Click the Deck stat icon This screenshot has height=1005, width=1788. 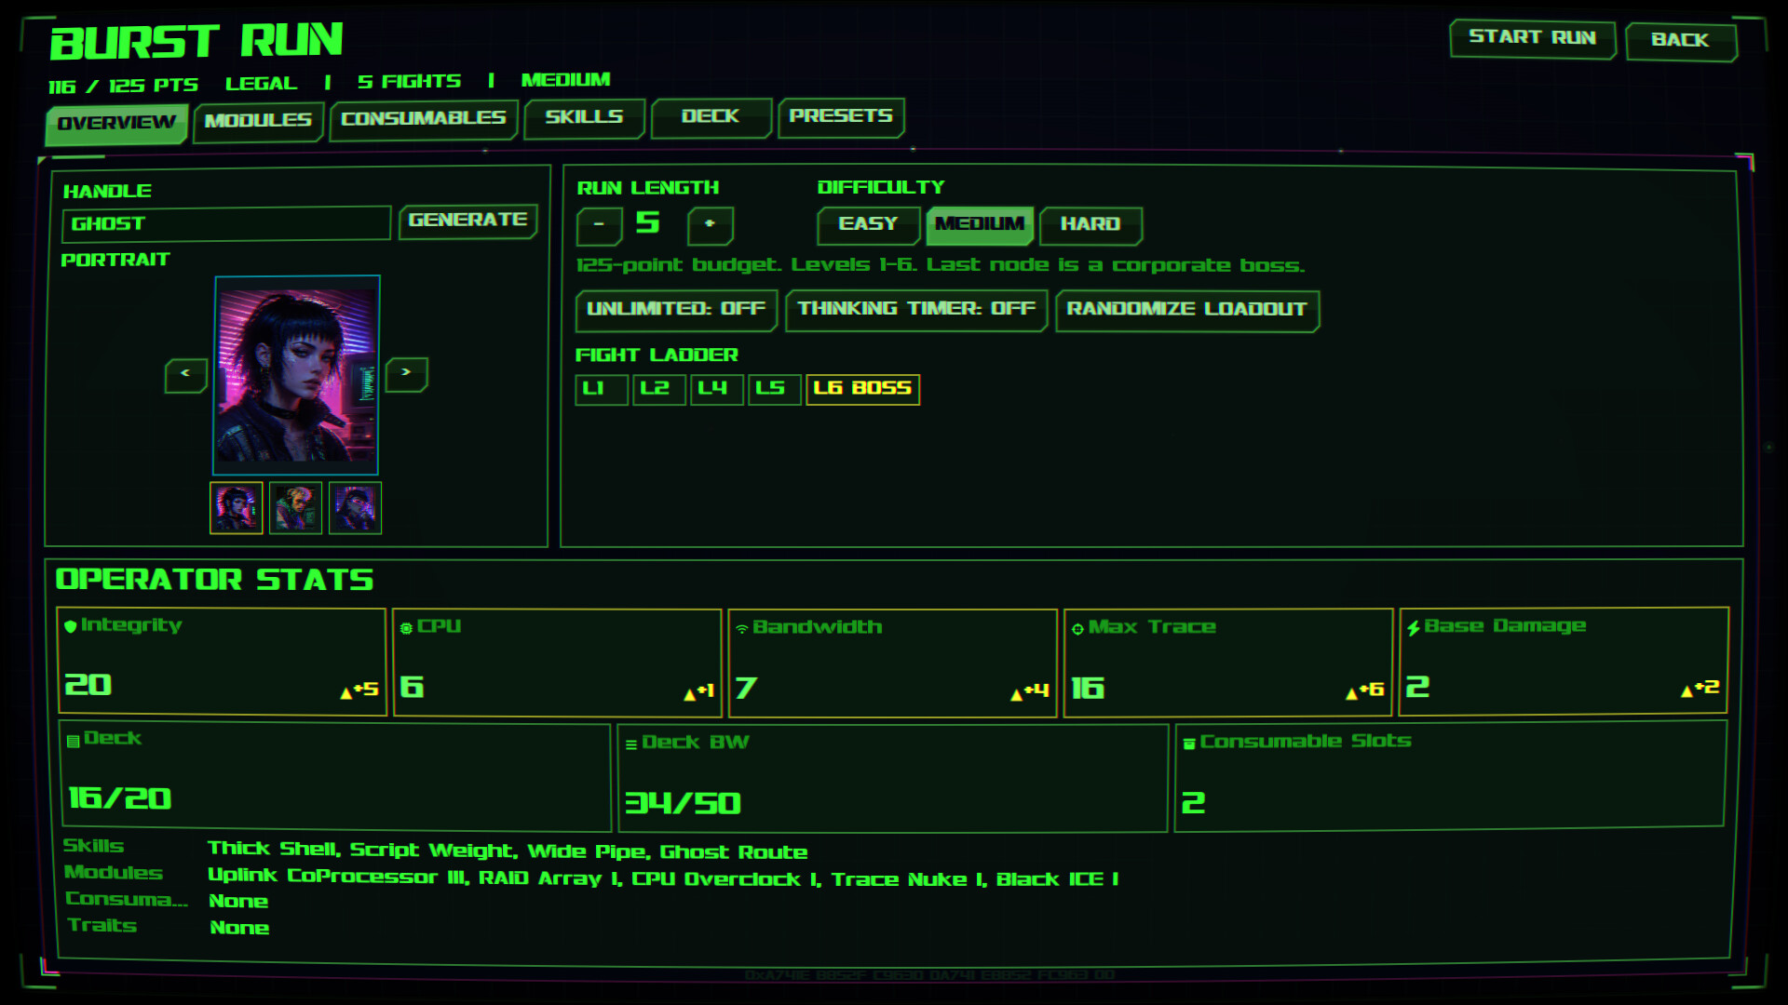coord(73,742)
